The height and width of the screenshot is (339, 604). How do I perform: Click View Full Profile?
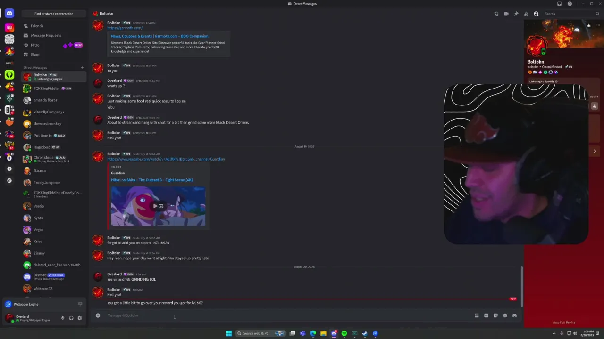tap(564, 323)
